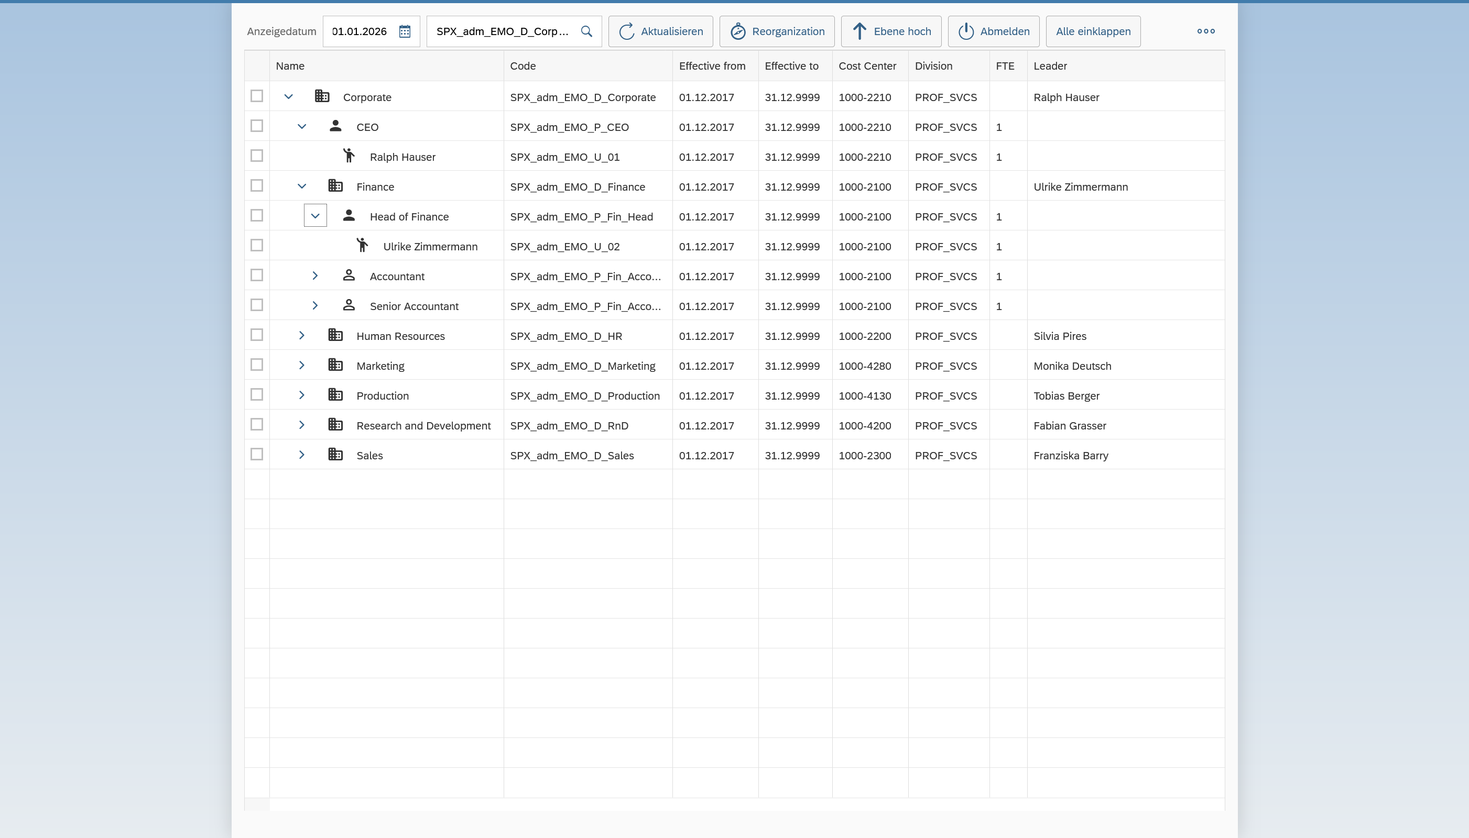Click the search magnifier icon
This screenshot has height=838, width=1469.
(x=586, y=31)
